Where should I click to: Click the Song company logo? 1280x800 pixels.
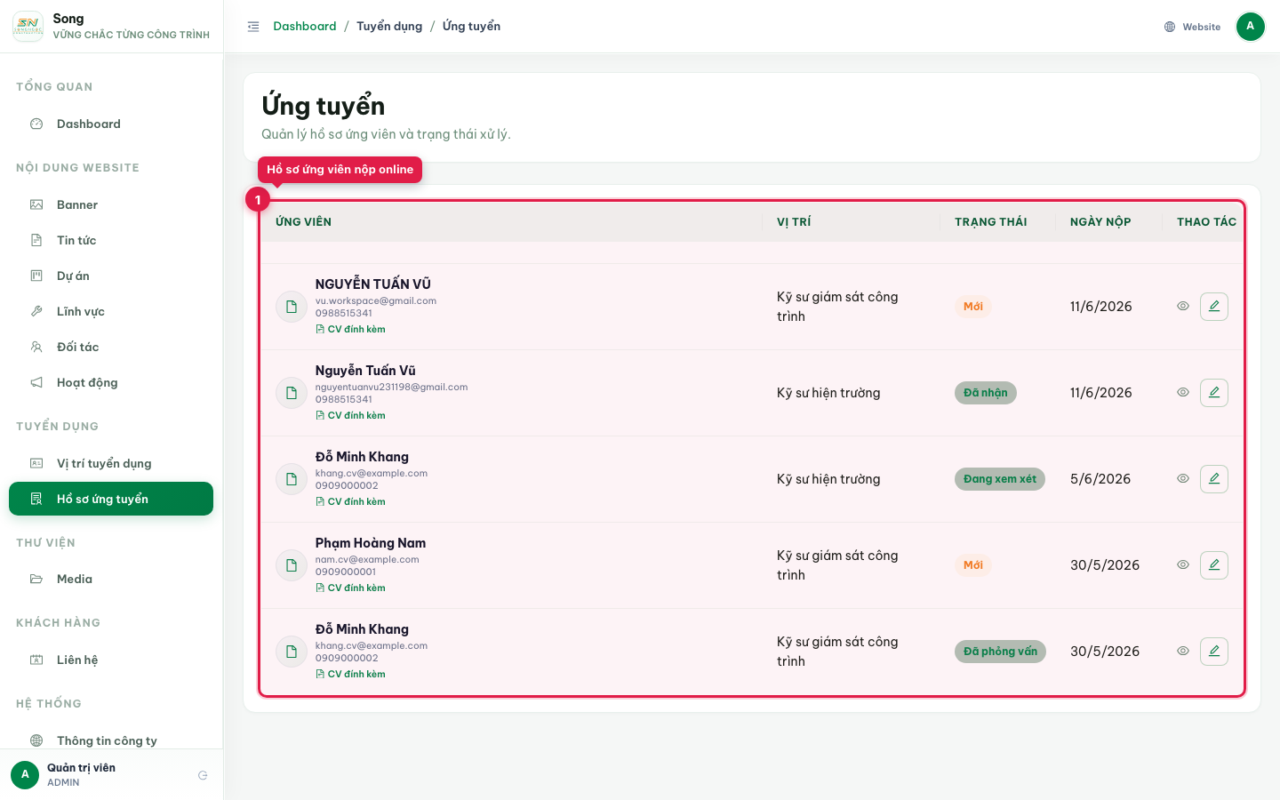[28, 27]
